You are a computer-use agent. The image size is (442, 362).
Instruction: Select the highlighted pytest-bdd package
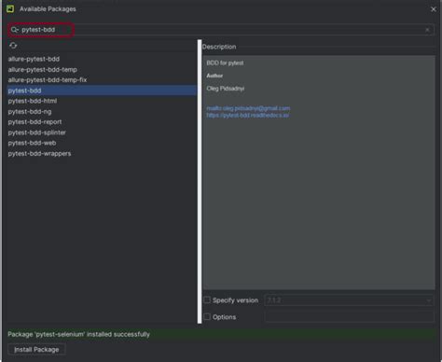(102, 90)
